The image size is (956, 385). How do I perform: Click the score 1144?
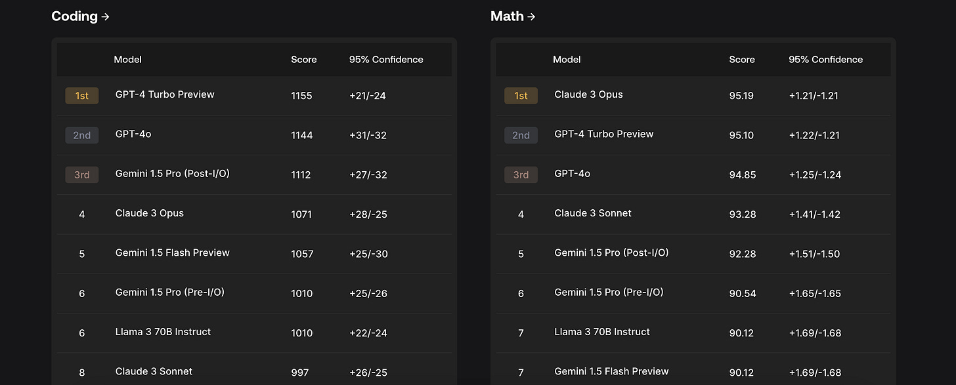pos(302,135)
